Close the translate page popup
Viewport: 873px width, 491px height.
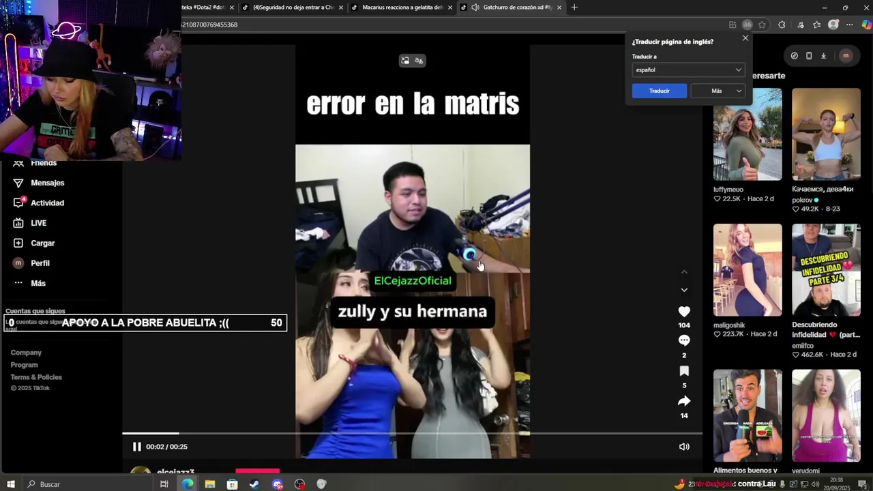pyautogui.click(x=745, y=38)
